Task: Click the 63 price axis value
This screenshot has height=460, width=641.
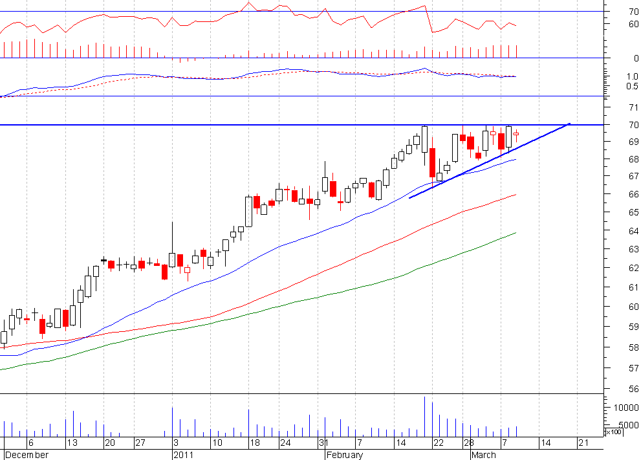Action: point(634,249)
